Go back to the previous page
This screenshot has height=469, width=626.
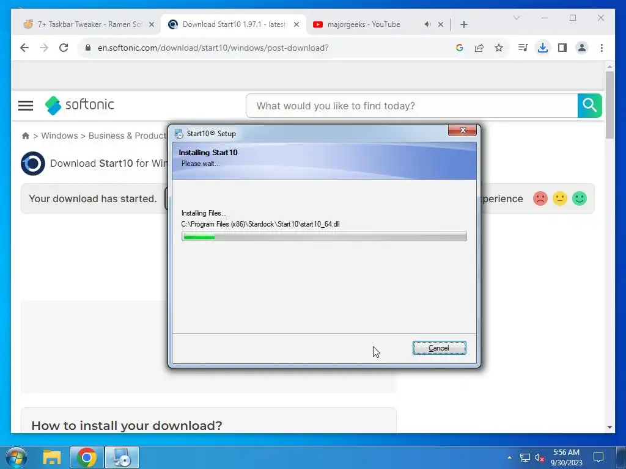[x=24, y=48]
